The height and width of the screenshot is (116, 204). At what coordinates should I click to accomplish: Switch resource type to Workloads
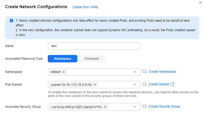[92, 59]
